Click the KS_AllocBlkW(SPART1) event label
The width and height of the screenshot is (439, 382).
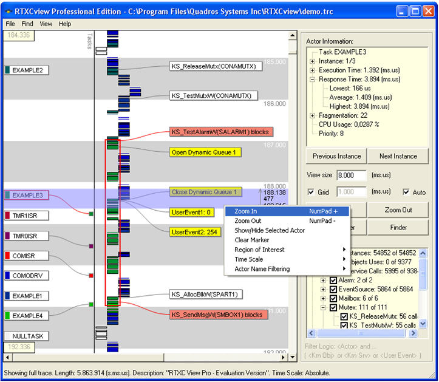click(206, 295)
